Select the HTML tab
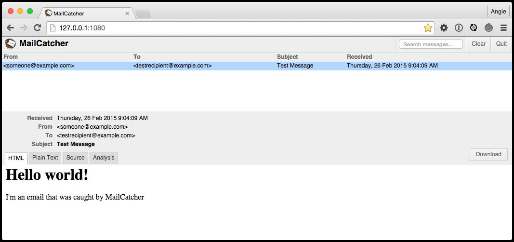This screenshot has width=514, height=242. point(16,158)
